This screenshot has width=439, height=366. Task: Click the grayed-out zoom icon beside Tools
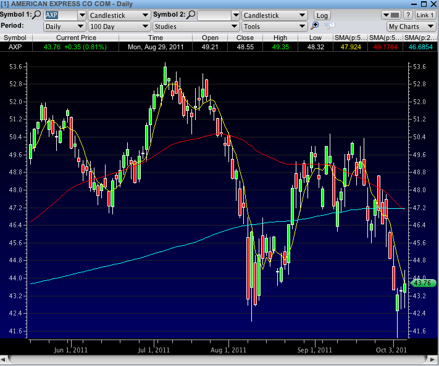(x=329, y=26)
